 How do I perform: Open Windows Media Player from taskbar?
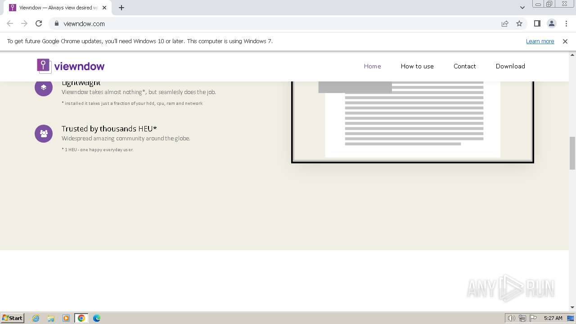[66, 318]
